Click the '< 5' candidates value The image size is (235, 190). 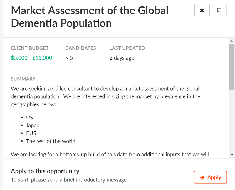click(x=69, y=58)
